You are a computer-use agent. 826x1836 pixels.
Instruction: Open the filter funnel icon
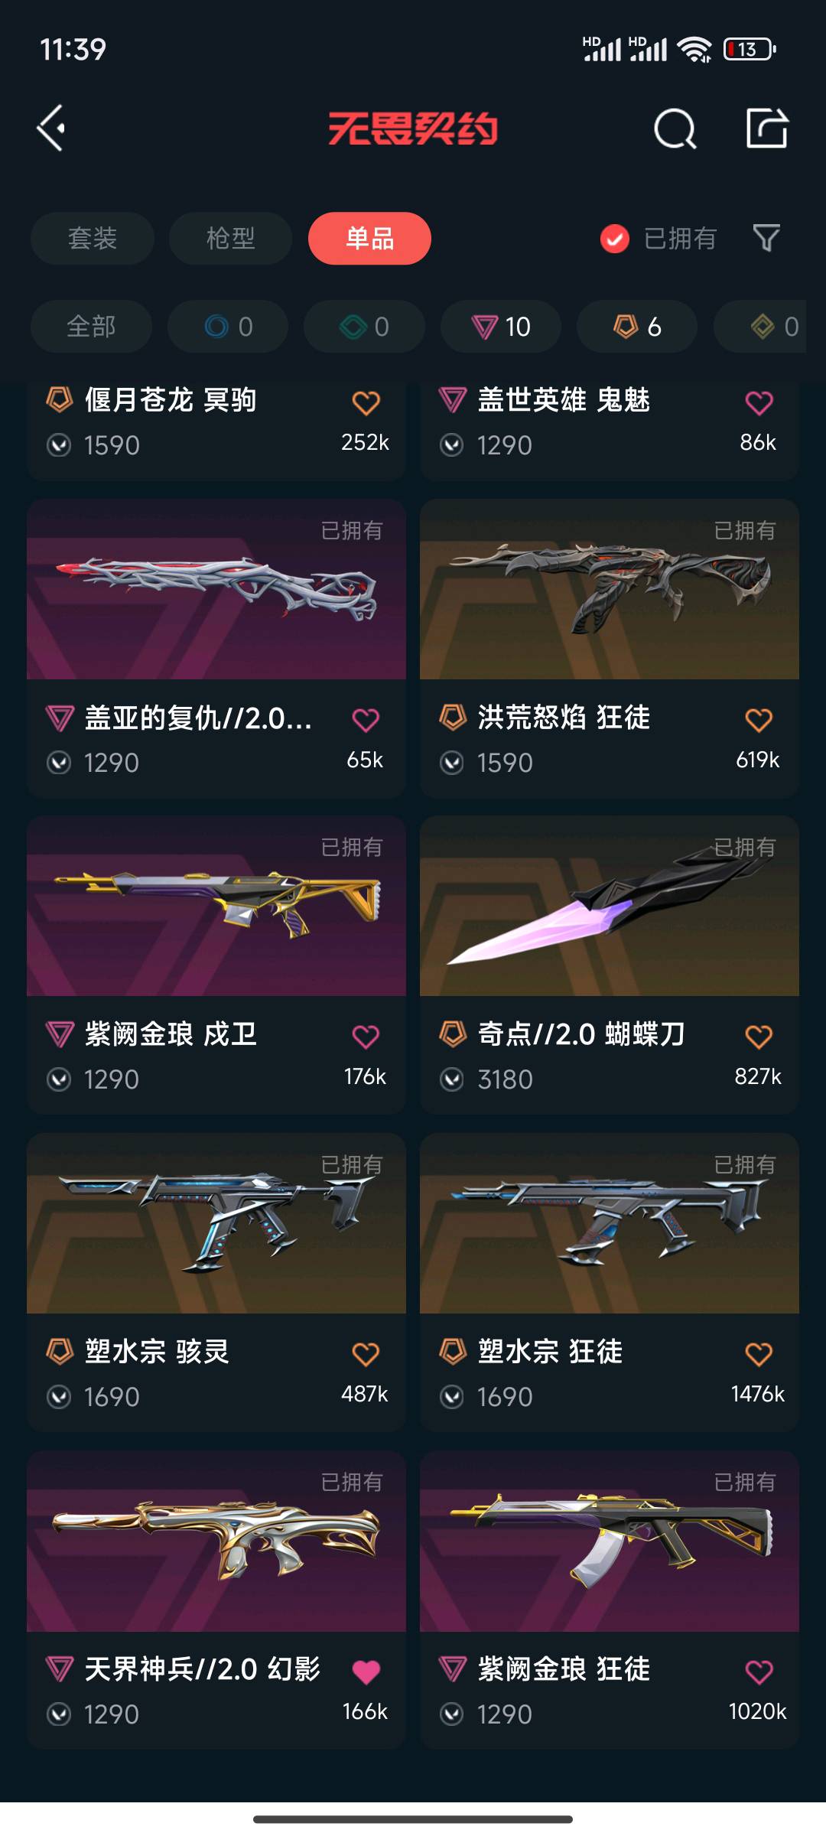tap(766, 239)
